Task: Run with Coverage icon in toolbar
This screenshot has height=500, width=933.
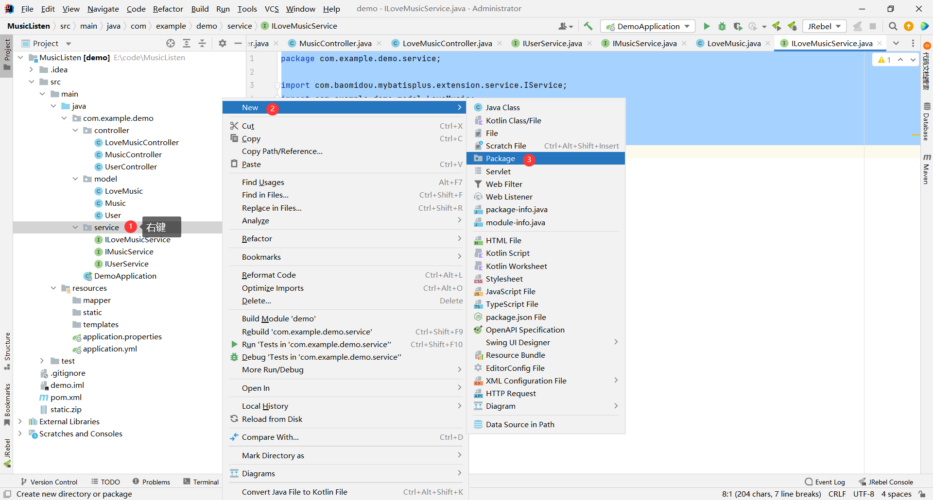Action: [738, 26]
